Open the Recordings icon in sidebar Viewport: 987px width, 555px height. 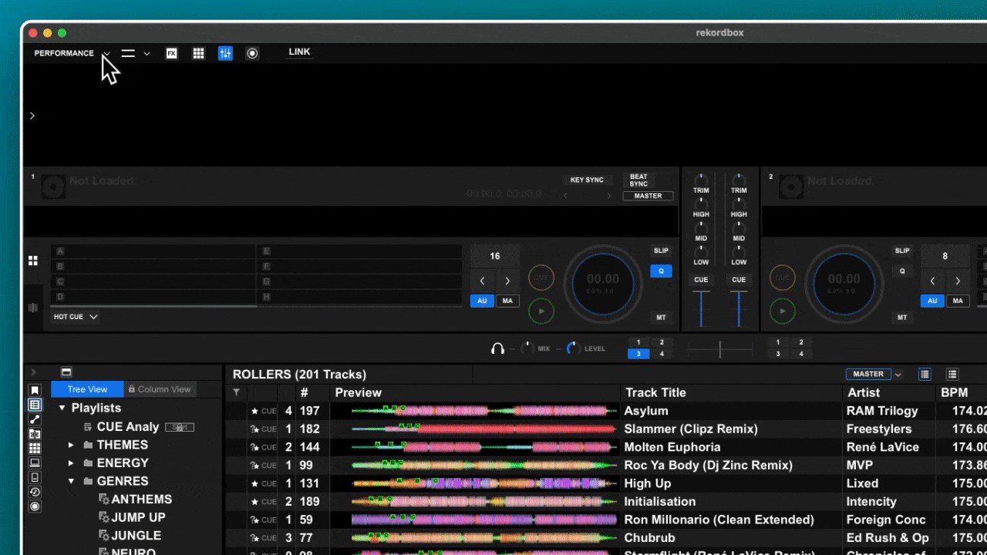(35, 506)
